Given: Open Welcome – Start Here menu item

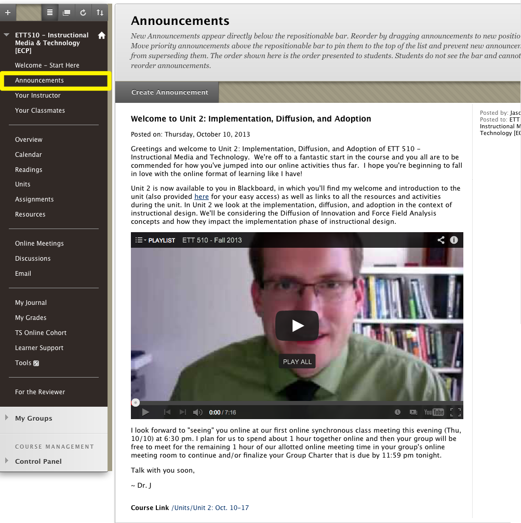Looking at the screenshot, I should click(47, 65).
